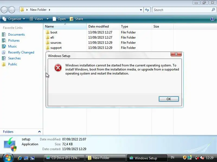Click New Folder in the address bar

pos(38,10)
